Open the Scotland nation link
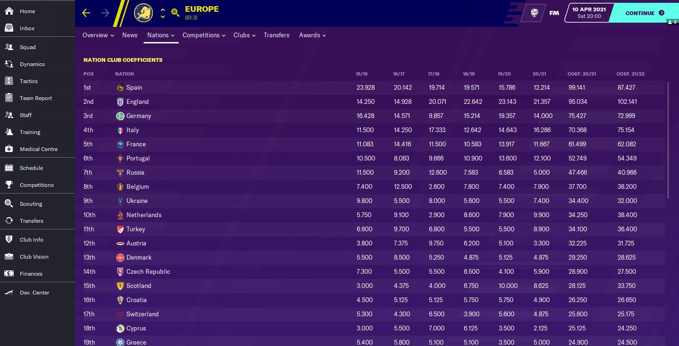The image size is (679, 346). 139,286
